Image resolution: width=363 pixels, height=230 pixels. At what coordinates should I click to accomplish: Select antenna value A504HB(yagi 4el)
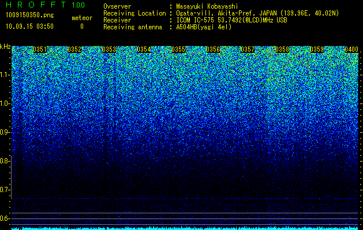pyautogui.click(x=204, y=27)
